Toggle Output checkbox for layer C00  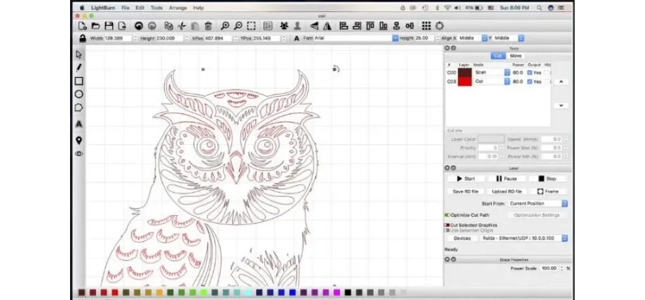coord(529,72)
